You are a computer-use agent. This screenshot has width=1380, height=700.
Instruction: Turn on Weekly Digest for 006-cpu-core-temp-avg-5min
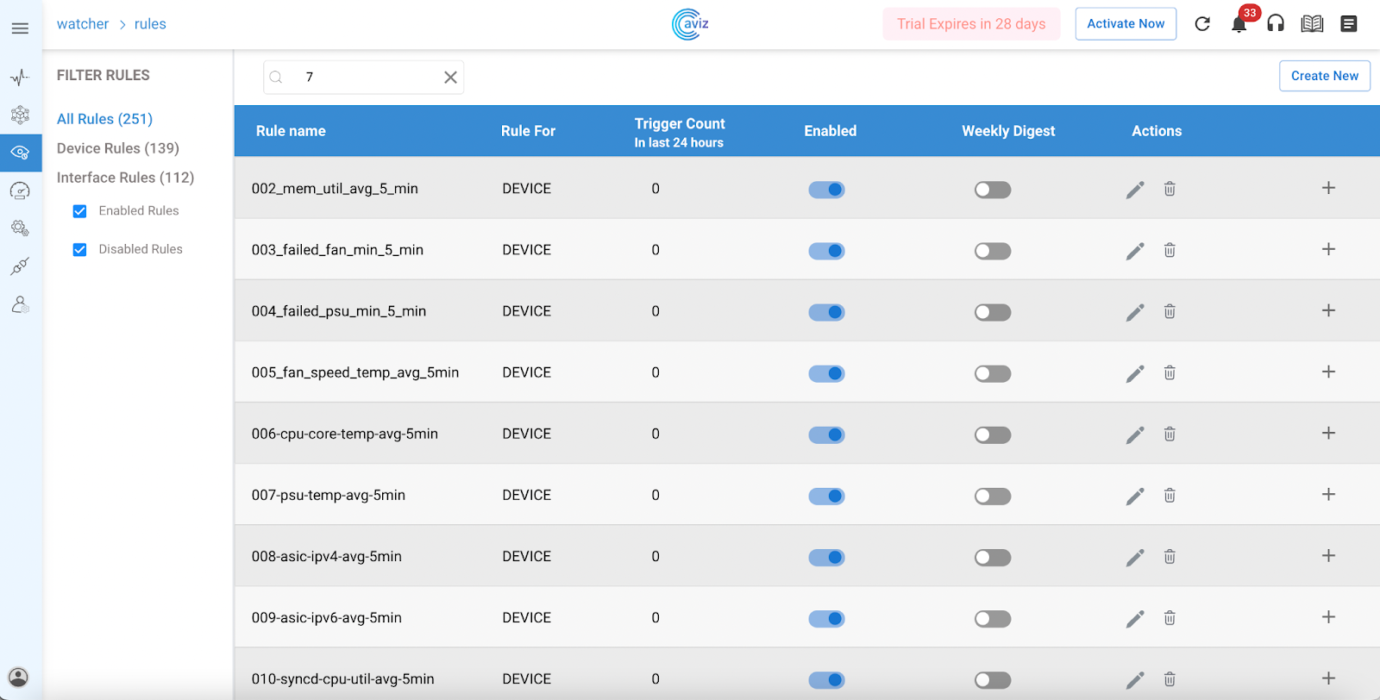coord(993,434)
